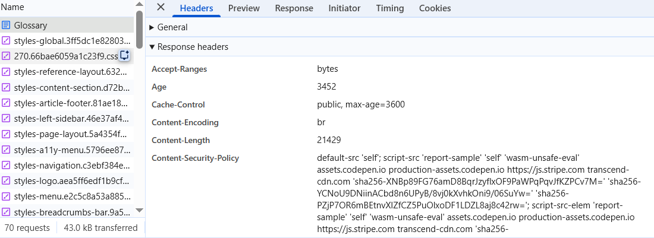Click the Content-Encoding header name
The width and height of the screenshot is (654, 238).
click(185, 123)
